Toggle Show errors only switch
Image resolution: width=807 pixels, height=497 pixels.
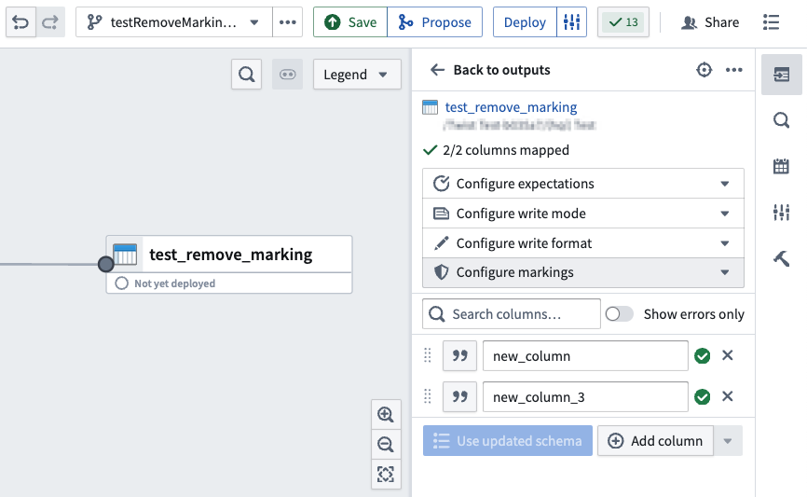[619, 313]
